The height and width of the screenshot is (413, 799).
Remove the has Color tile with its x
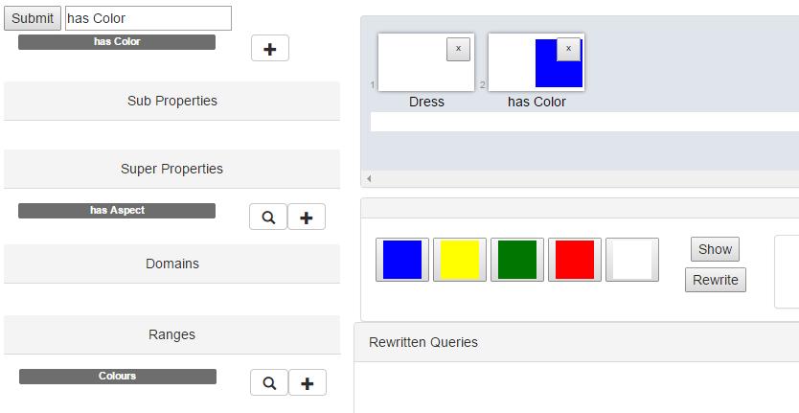click(x=569, y=49)
